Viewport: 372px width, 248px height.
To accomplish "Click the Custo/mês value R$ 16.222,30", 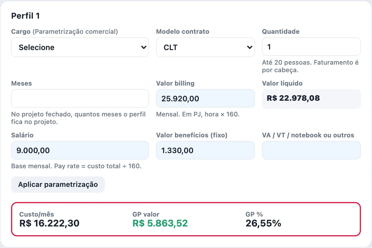I will click(49, 223).
